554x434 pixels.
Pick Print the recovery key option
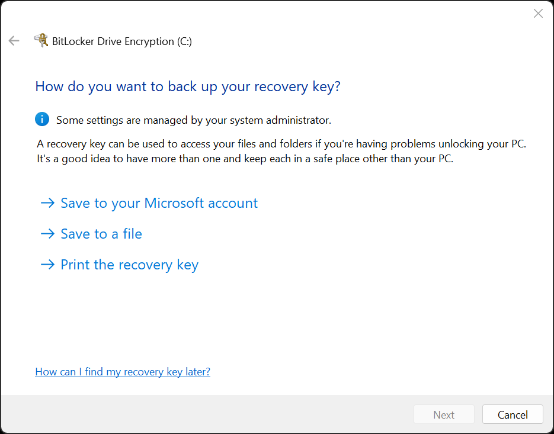(129, 264)
